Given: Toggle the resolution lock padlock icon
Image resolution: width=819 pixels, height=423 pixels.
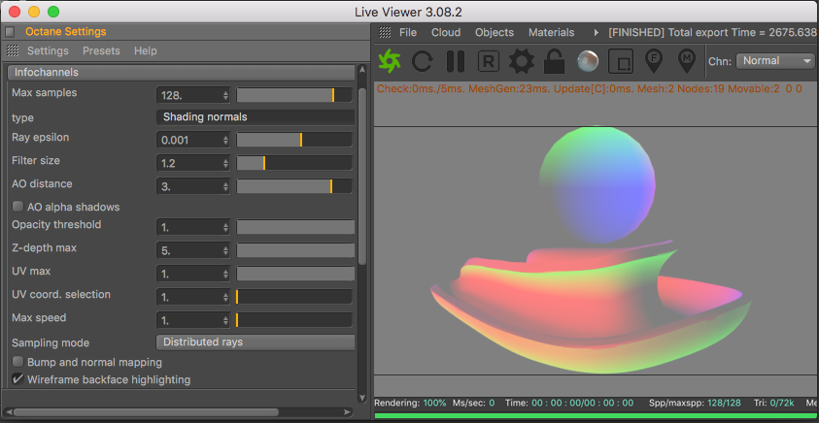Looking at the screenshot, I should tap(554, 61).
